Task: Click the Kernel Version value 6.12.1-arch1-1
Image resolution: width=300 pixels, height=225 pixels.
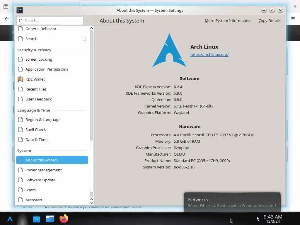Action: click(193, 106)
